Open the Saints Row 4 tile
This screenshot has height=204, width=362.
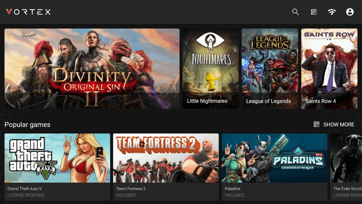329,69
